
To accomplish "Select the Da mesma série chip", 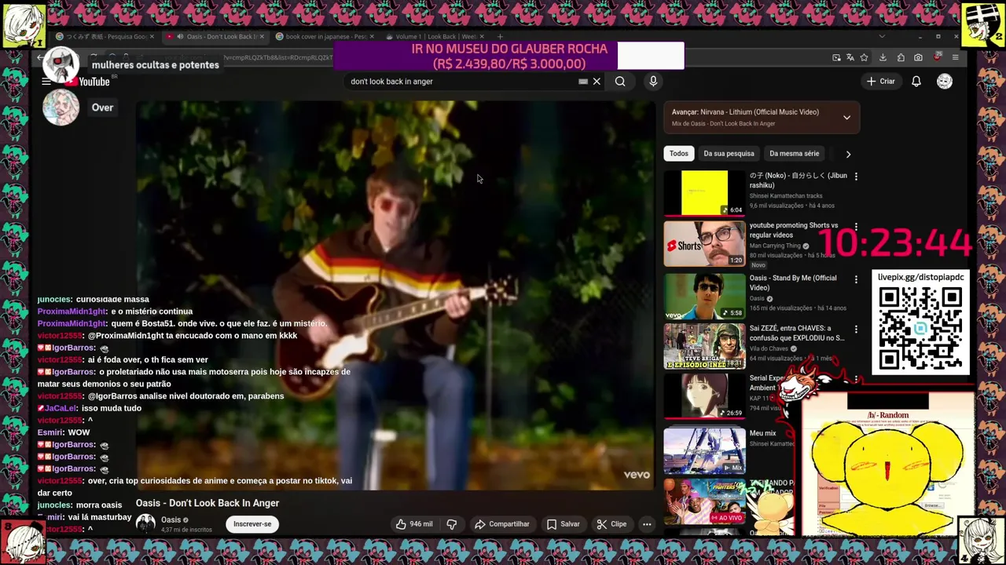I will click(794, 154).
